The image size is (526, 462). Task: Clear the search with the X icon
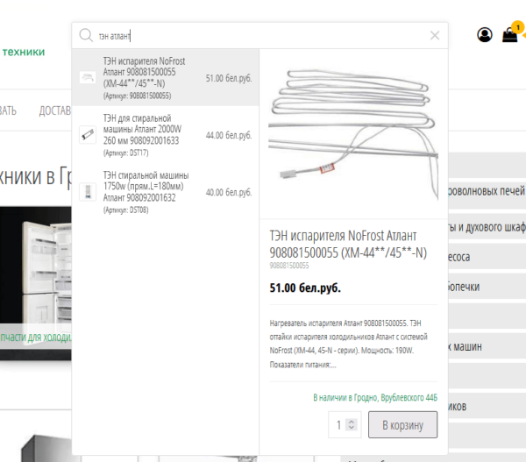click(435, 35)
